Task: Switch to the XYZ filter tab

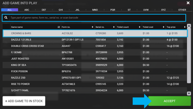Action: click(164, 10)
